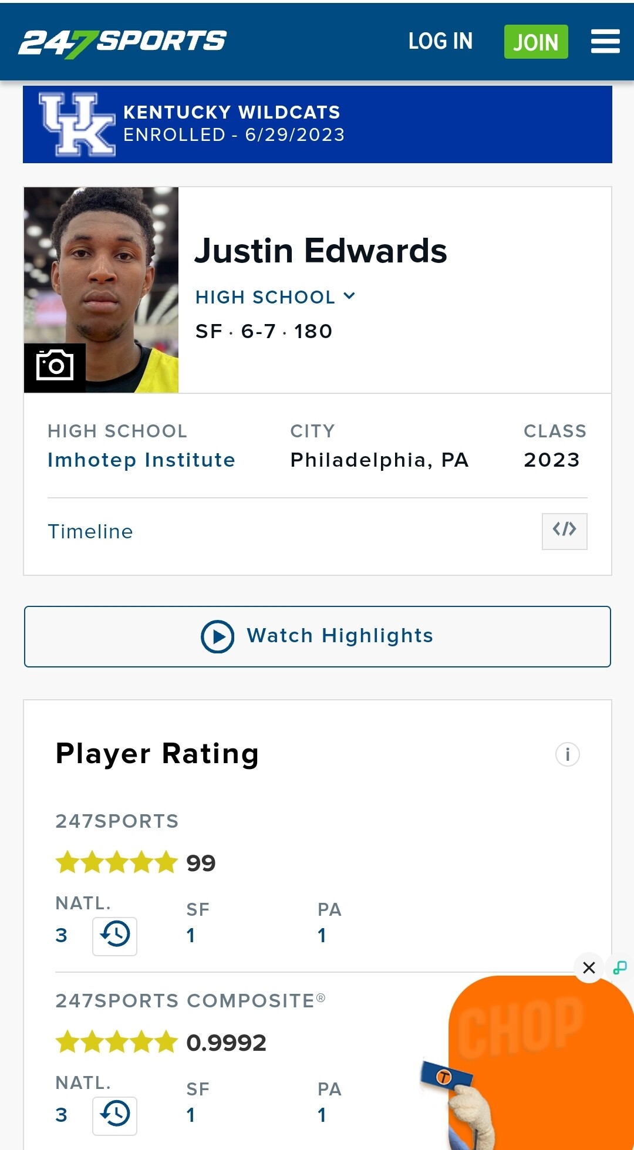The width and height of the screenshot is (634, 1150).
Task: Click 247Sports SF position rank 1
Action: tap(191, 935)
